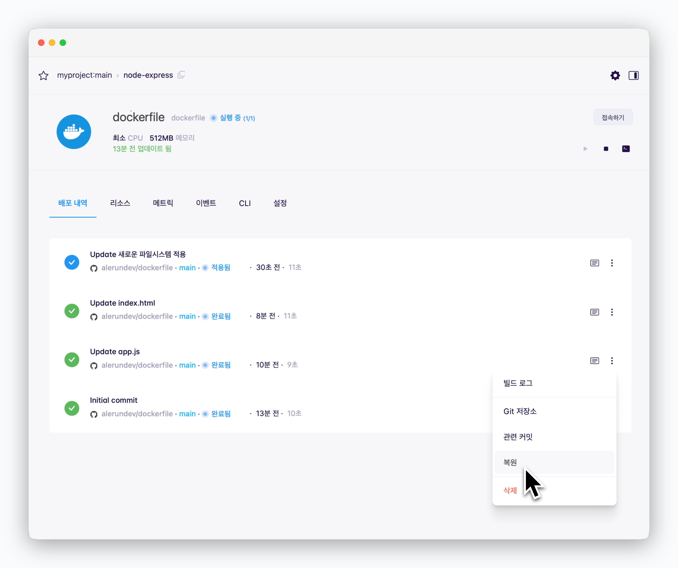678x568 pixels.
Task: Click green check status of Update index.html
Action: click(x=72, y=311)
